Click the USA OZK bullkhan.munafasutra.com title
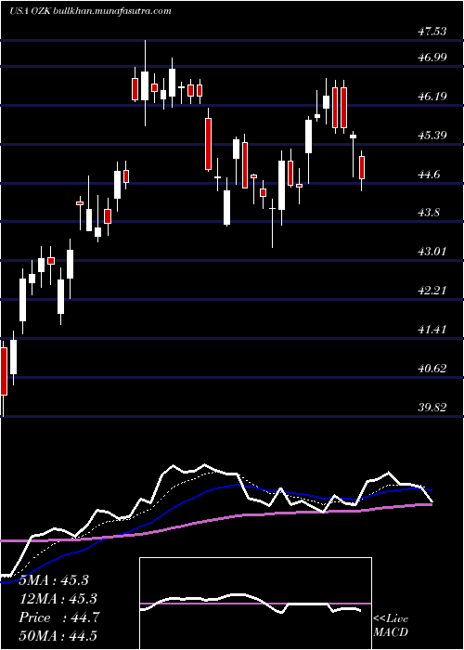 pos(90,11)
